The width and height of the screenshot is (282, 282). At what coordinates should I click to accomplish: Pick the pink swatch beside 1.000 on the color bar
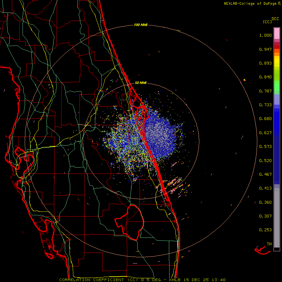click(x=277, y=34)
